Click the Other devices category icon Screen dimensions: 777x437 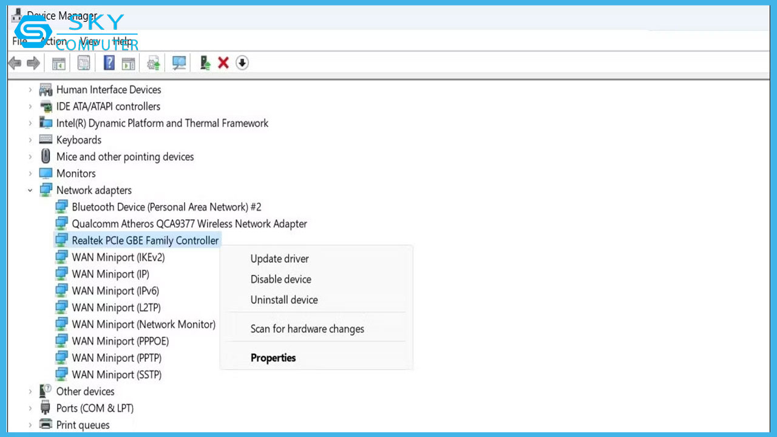point(46,391)
